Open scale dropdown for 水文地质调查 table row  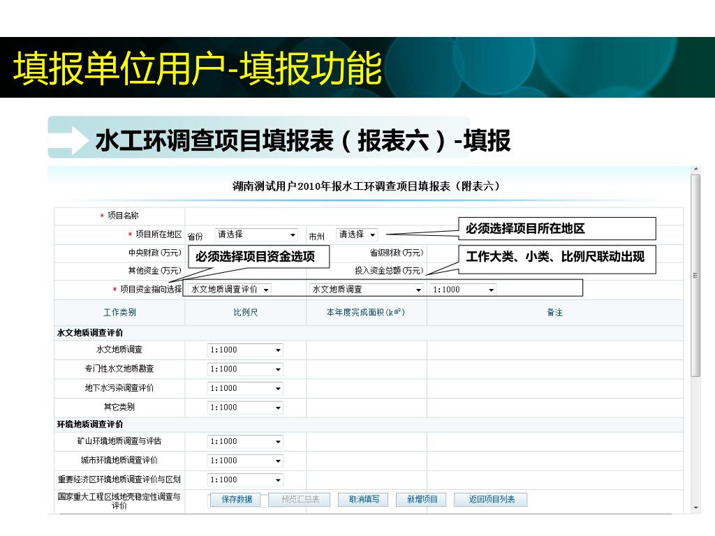245,350
